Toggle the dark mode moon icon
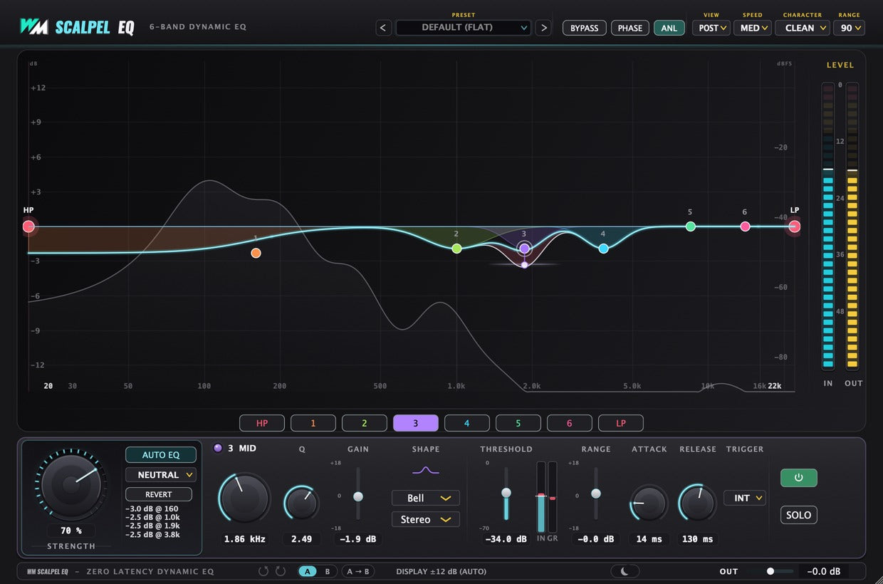 click(x=625, y=571)
